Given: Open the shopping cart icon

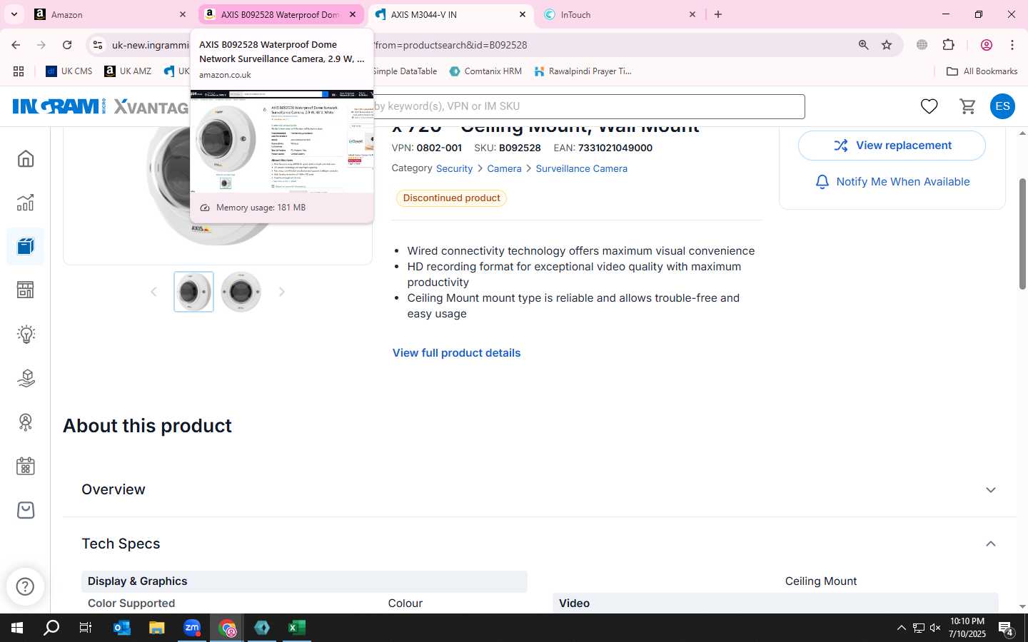Looking at the screenshot, I should click(967, 106).
